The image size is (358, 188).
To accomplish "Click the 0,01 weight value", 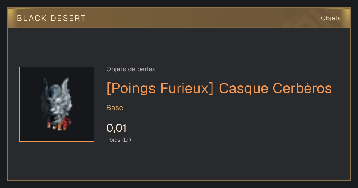I will coord(116,128).
